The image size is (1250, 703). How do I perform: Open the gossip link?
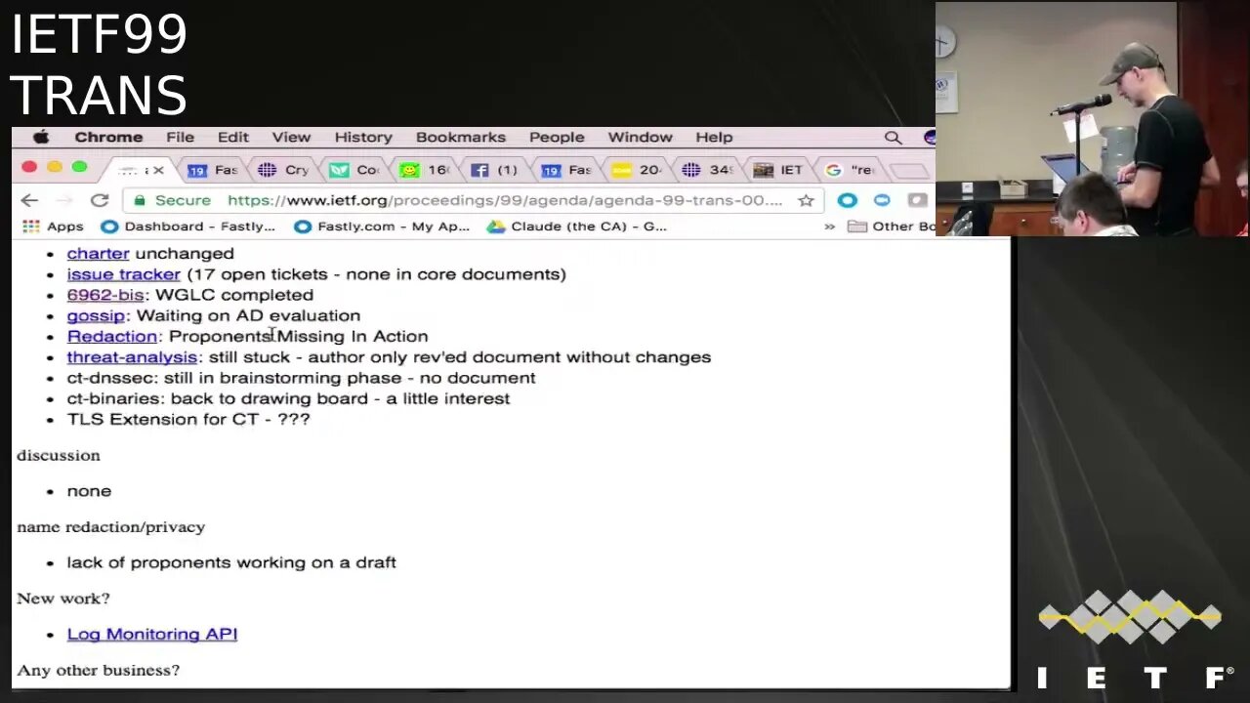[x=96, y=315]
